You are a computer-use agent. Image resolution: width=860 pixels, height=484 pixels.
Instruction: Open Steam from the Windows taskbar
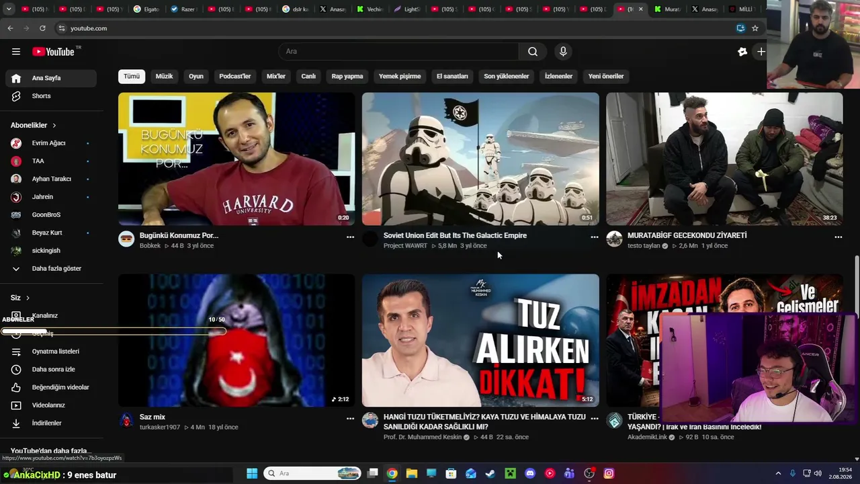(490, 473)
